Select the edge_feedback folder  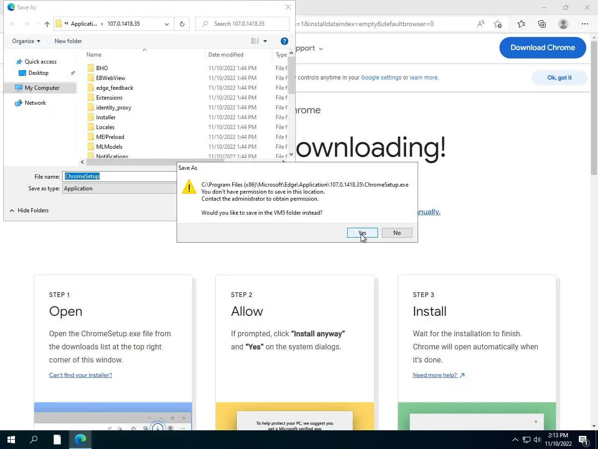click(114, 88)
